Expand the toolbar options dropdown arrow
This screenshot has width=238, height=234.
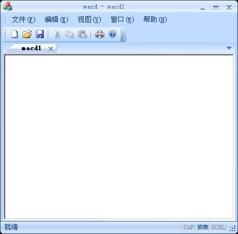click(x=123, y=39)
